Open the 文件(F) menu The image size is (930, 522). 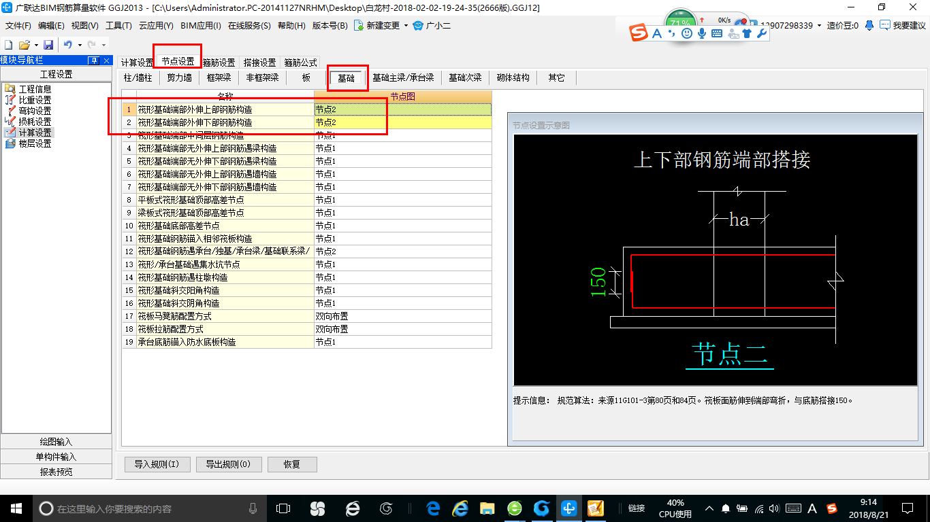(x=18, y=26)
